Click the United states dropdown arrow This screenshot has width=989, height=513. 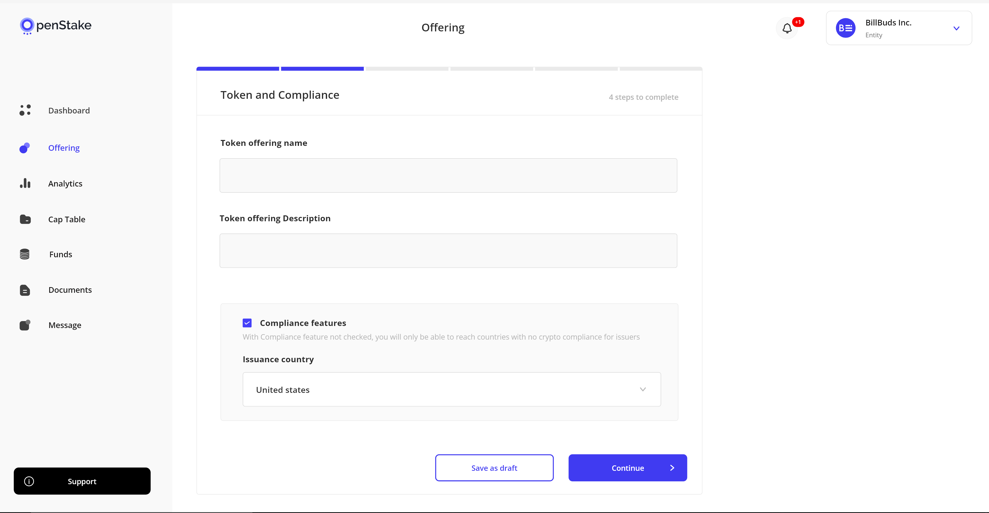(x=642, y=389)
